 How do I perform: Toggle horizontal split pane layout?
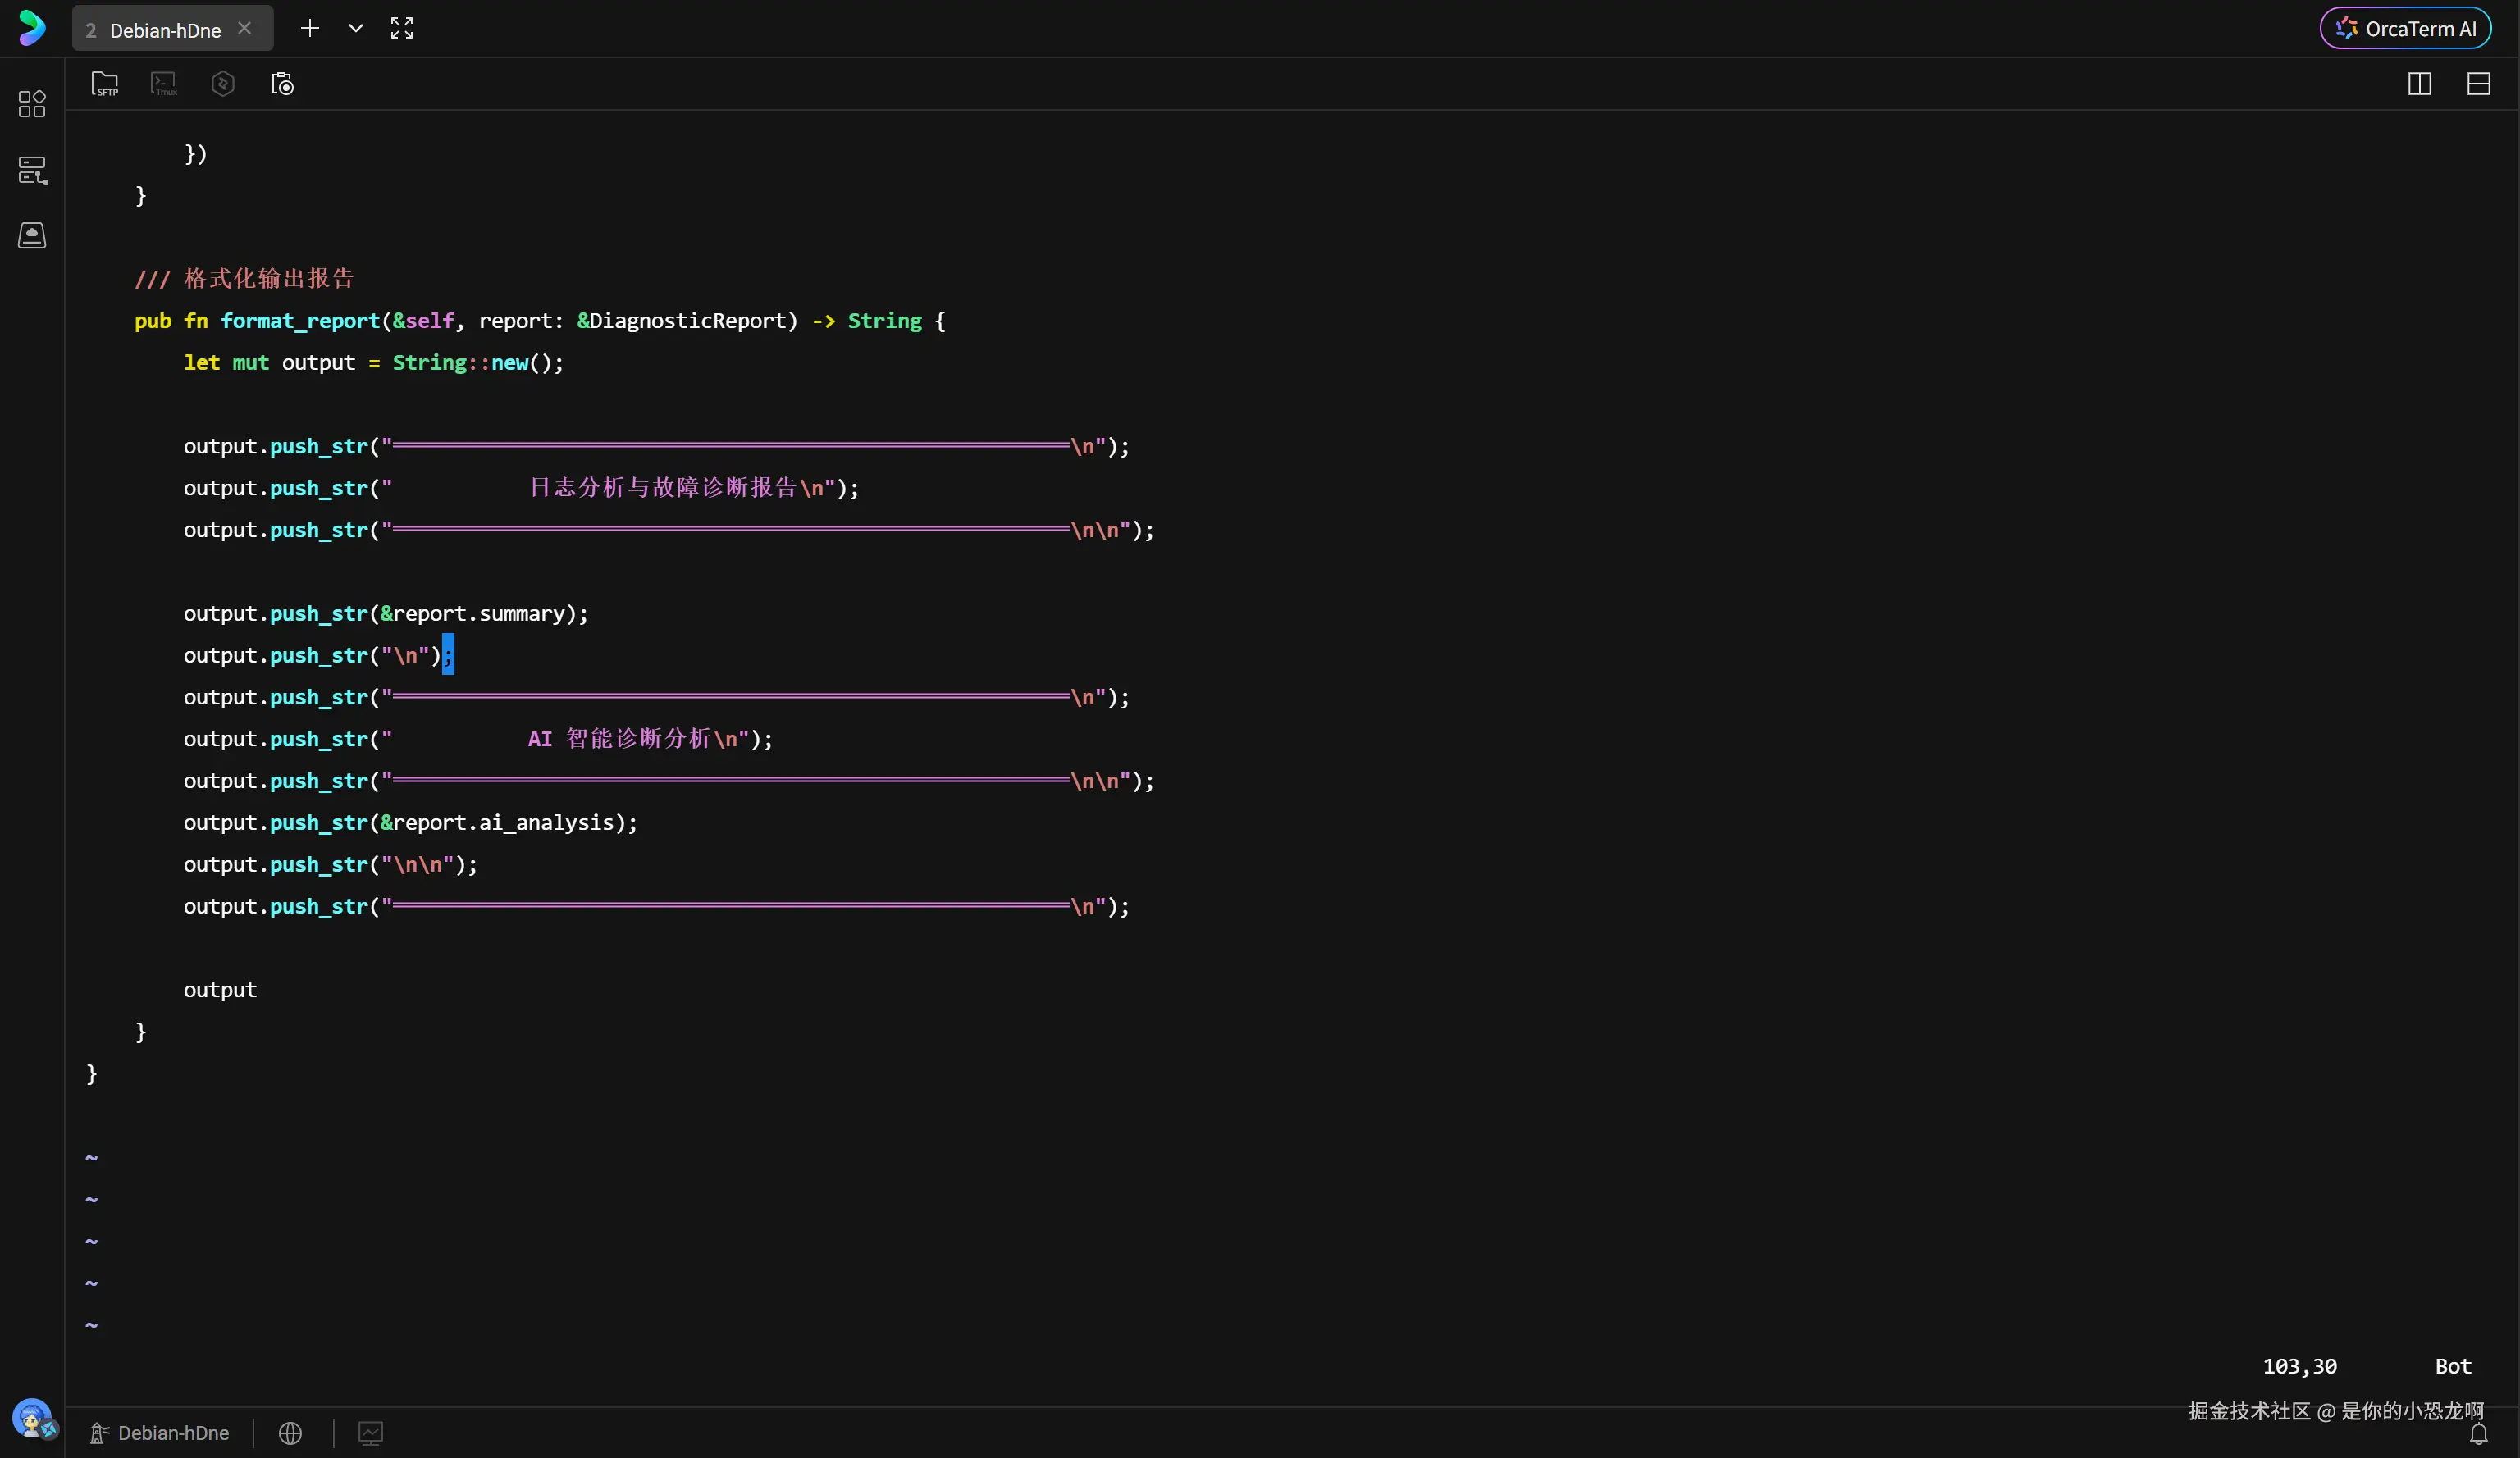2478,84
